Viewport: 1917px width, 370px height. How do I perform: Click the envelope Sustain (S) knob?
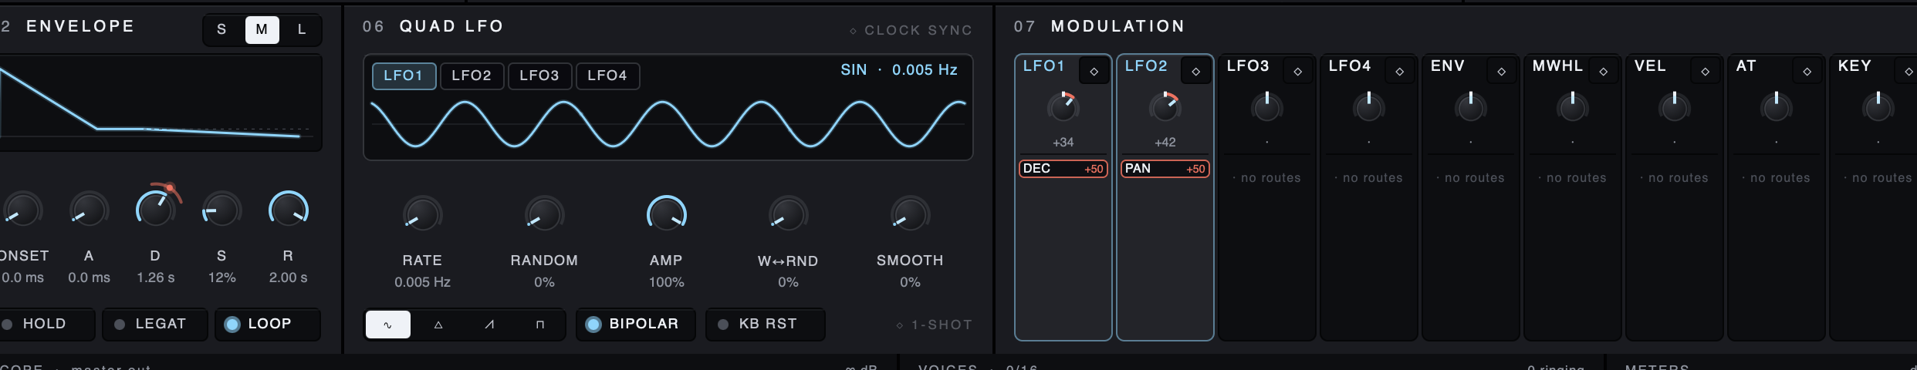click(x=221, y=210)
